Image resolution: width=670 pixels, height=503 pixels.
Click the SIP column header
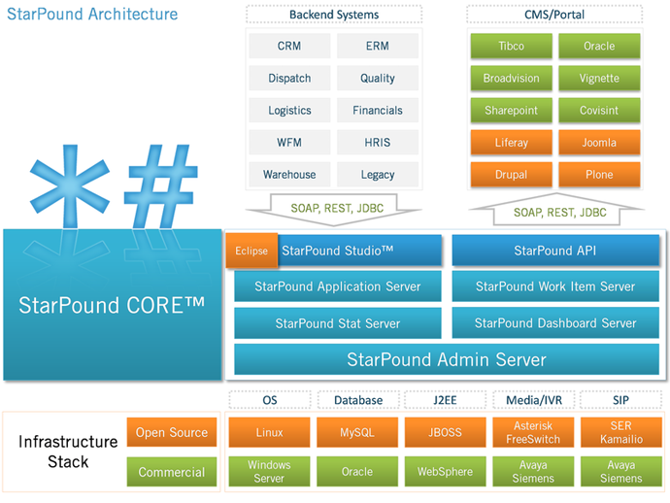[620, 400]
